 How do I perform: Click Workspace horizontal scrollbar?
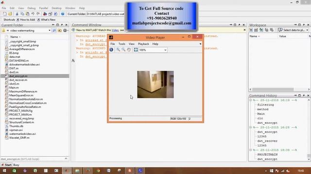[273, 89]
